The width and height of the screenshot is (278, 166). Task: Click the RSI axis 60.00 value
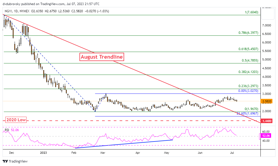266,132
